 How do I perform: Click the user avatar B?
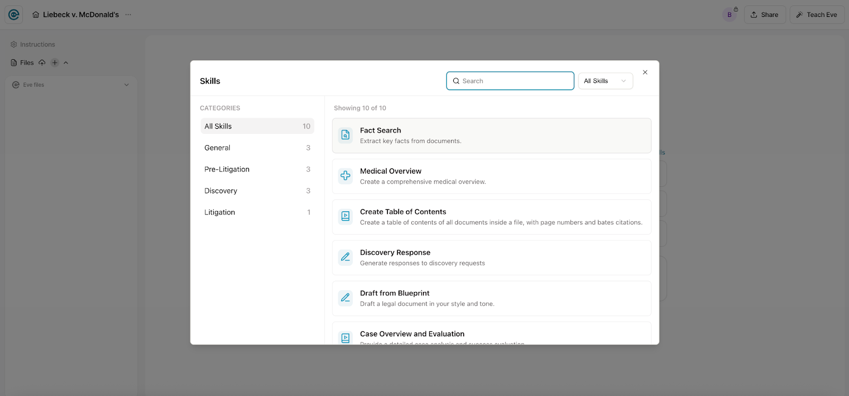pyautogui.click(x=729, y=15)
